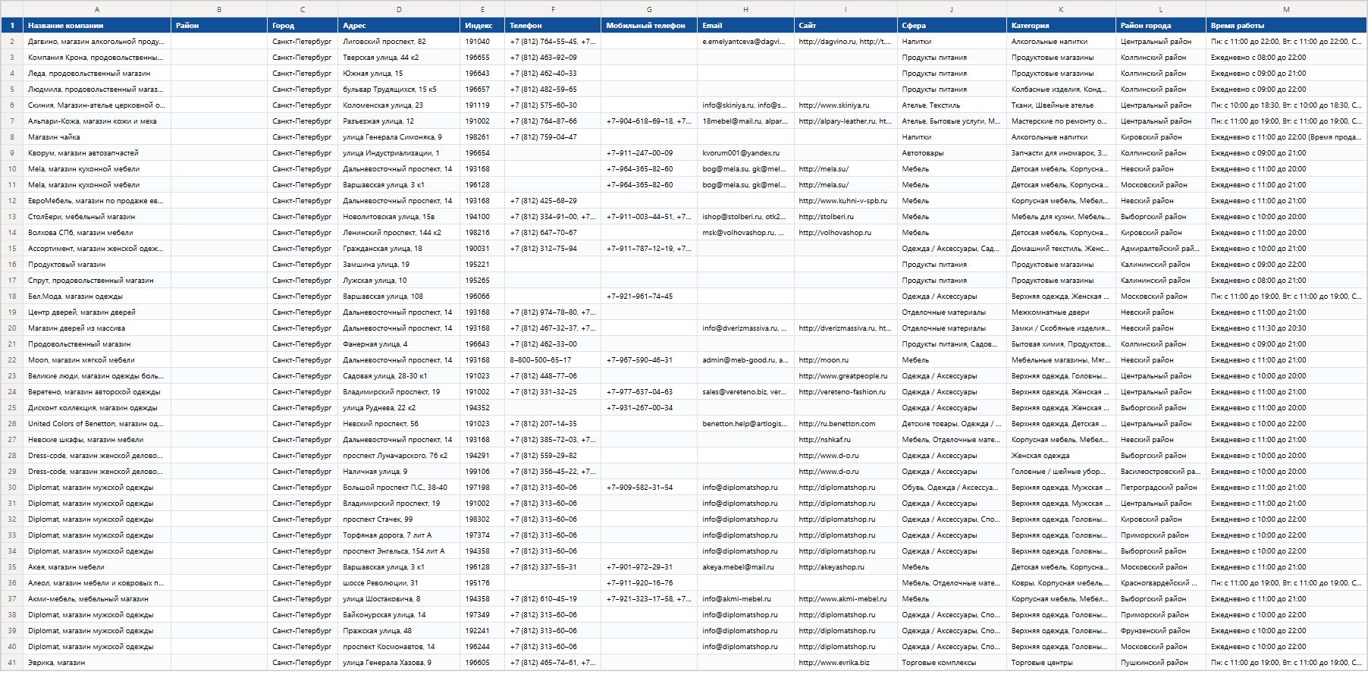Select column M header letter
The height and width of the screenshot is (684, 1368).
pos(1286,9)
